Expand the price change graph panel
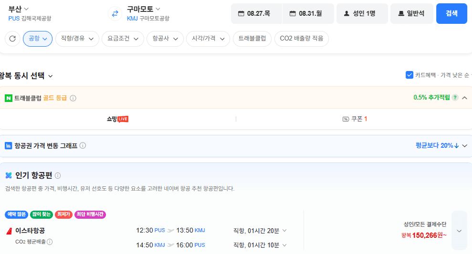This screenshot has height=254, width=472. 464,146
